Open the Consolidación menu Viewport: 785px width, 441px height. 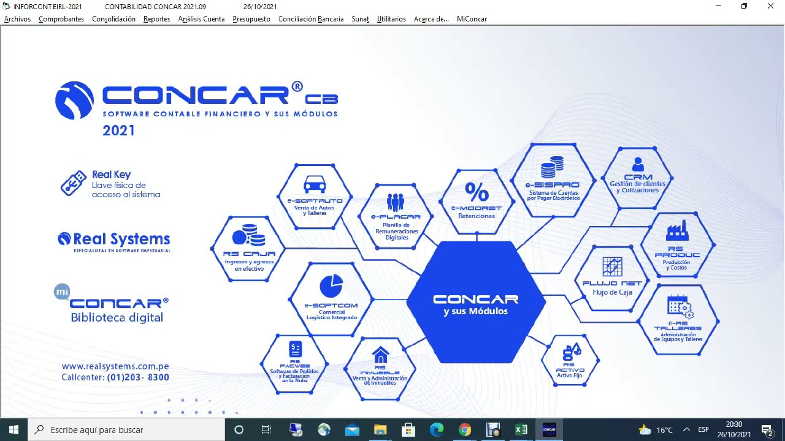pyautogui.click(x=113, y=19)
